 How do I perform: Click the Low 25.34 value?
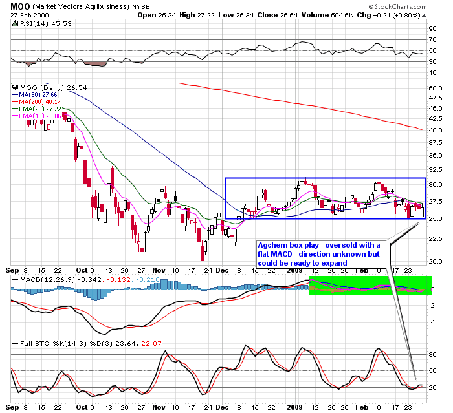click(x=236, y=15)
